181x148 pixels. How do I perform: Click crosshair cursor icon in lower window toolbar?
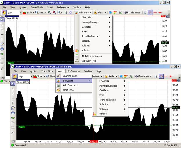tap(166, 76)
